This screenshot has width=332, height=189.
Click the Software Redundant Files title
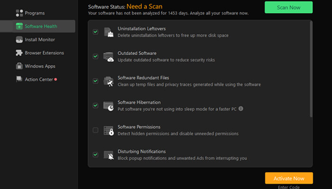pos(143,78)
